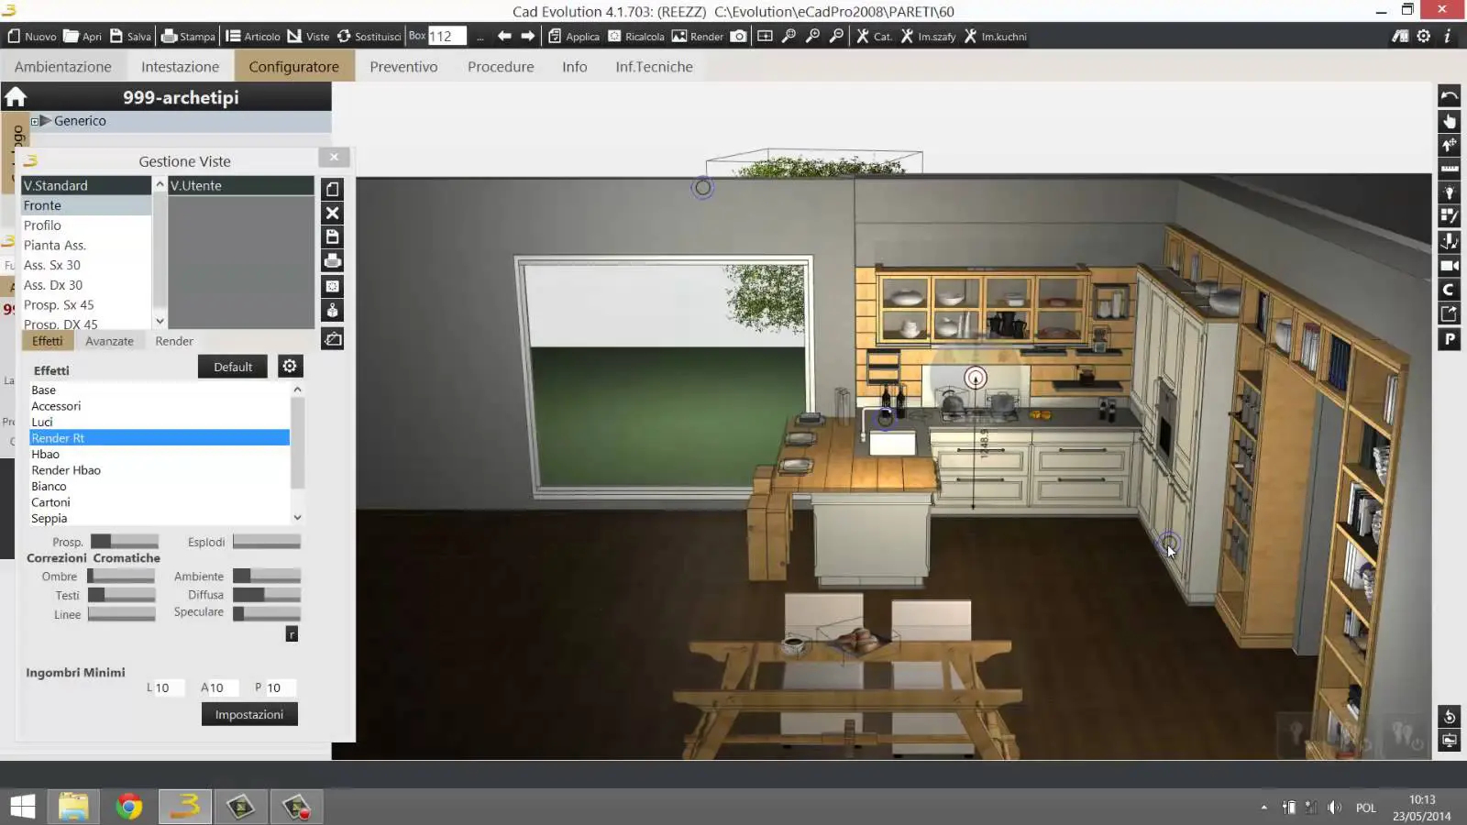Click the floppy disk save view icon
This screenshot has height=825, width=1467.
click(333, 236)
